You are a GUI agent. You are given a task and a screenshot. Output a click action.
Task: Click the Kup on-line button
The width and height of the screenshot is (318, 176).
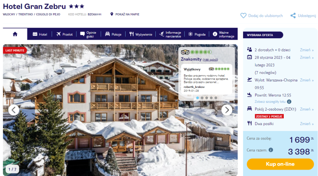(280, 164)
